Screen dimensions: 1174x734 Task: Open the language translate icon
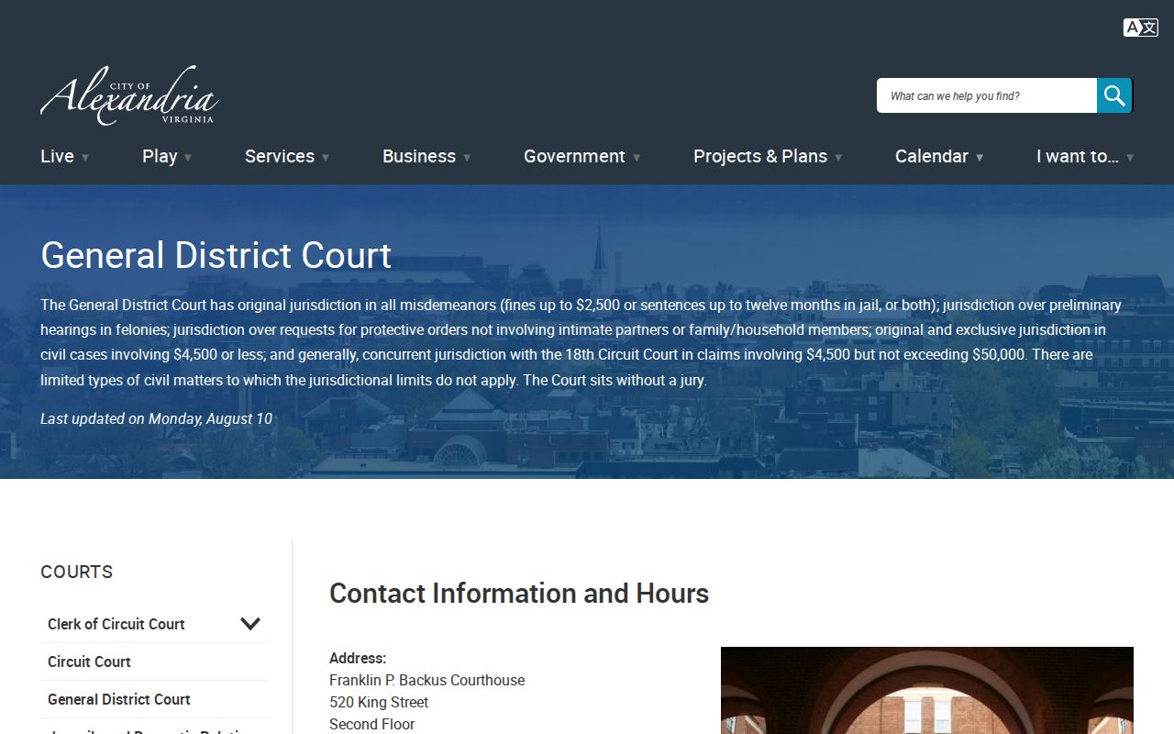(1140, 28)
